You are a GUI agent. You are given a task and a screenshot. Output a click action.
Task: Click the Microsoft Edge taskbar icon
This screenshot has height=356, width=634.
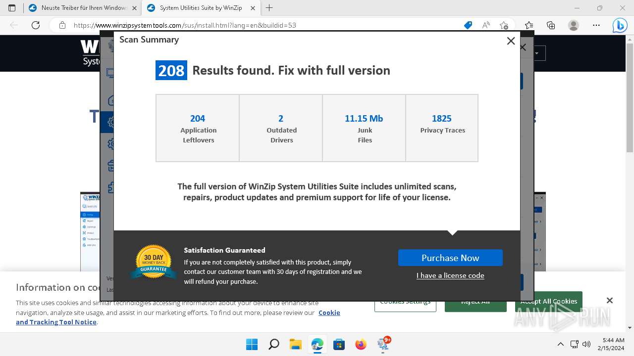click(x=317, y=344)
